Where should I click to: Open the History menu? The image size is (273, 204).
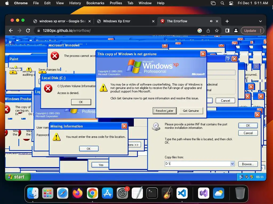(75, 3)
